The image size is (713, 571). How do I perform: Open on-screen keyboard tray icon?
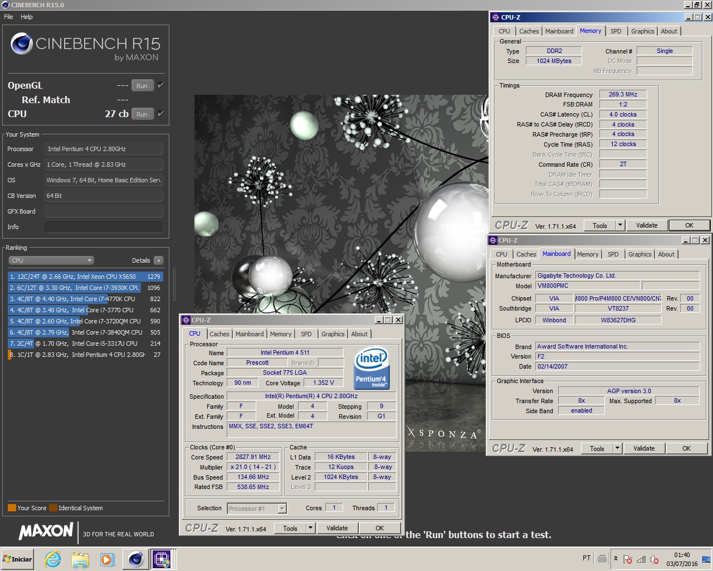(602, 558)
